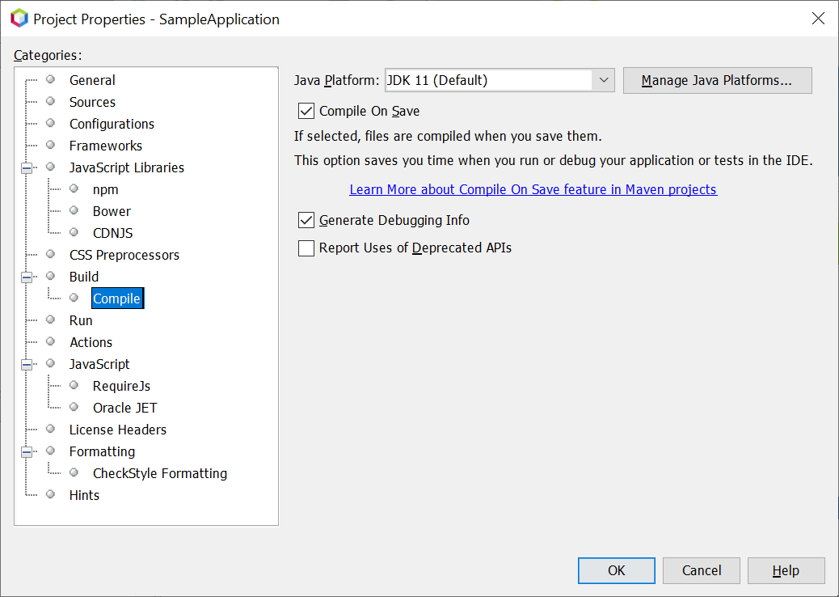839x597 pixels.
Task: Collapse the JavaScript Libraries tree node
Action: coord(27,168)
